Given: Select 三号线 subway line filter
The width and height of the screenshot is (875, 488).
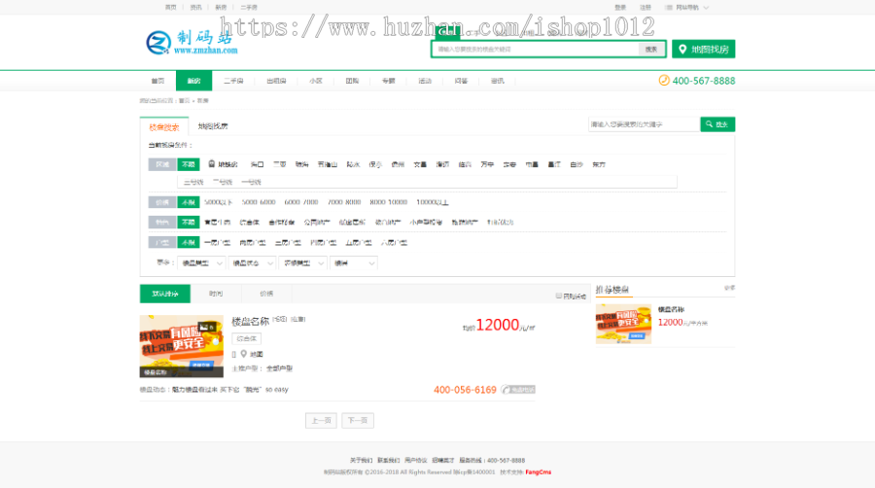Looking at the screenshot, I should [x=193, y=182].
